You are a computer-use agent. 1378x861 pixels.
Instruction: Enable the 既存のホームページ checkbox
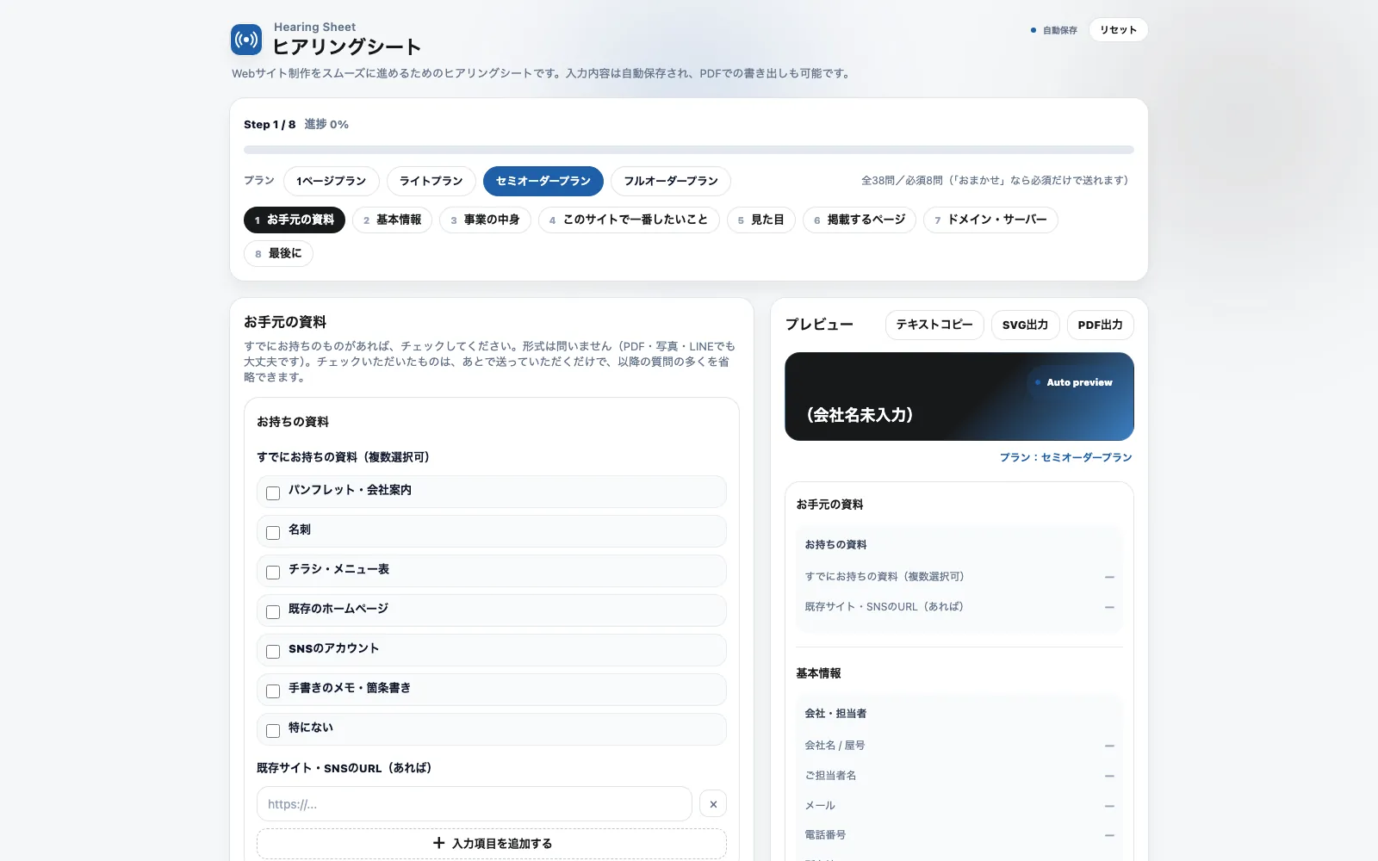[273, 612]
